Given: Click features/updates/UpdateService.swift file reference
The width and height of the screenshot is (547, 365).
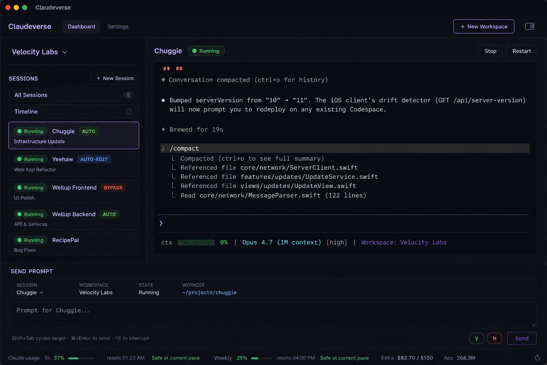Looking at the screenshot, I should (309, 177).
